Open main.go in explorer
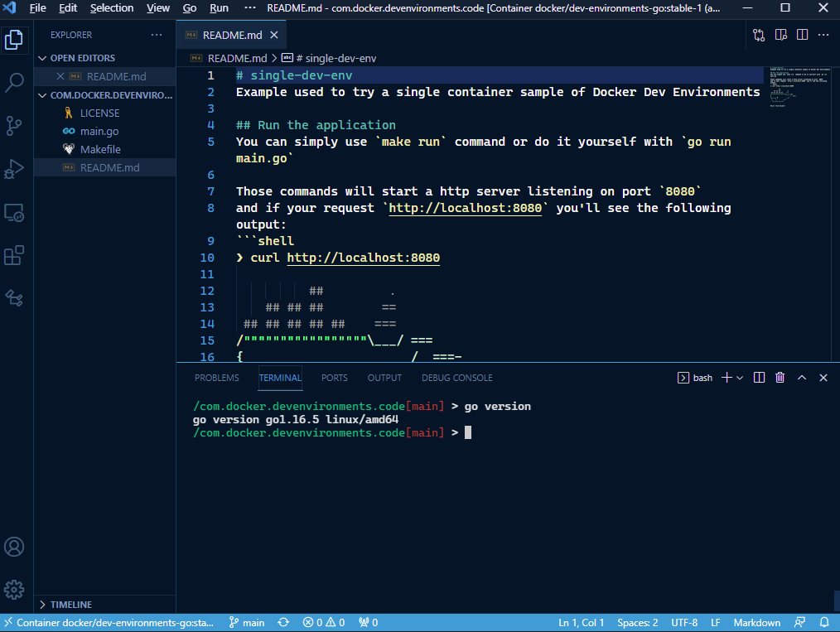Viewport: 840px width, 632px height. 105,131
